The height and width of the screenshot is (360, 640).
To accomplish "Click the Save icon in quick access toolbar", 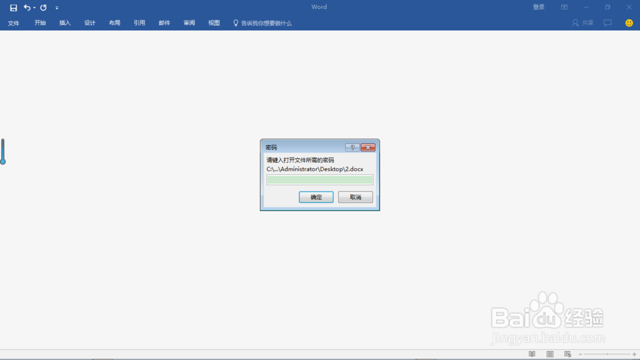I will (13, 7).
